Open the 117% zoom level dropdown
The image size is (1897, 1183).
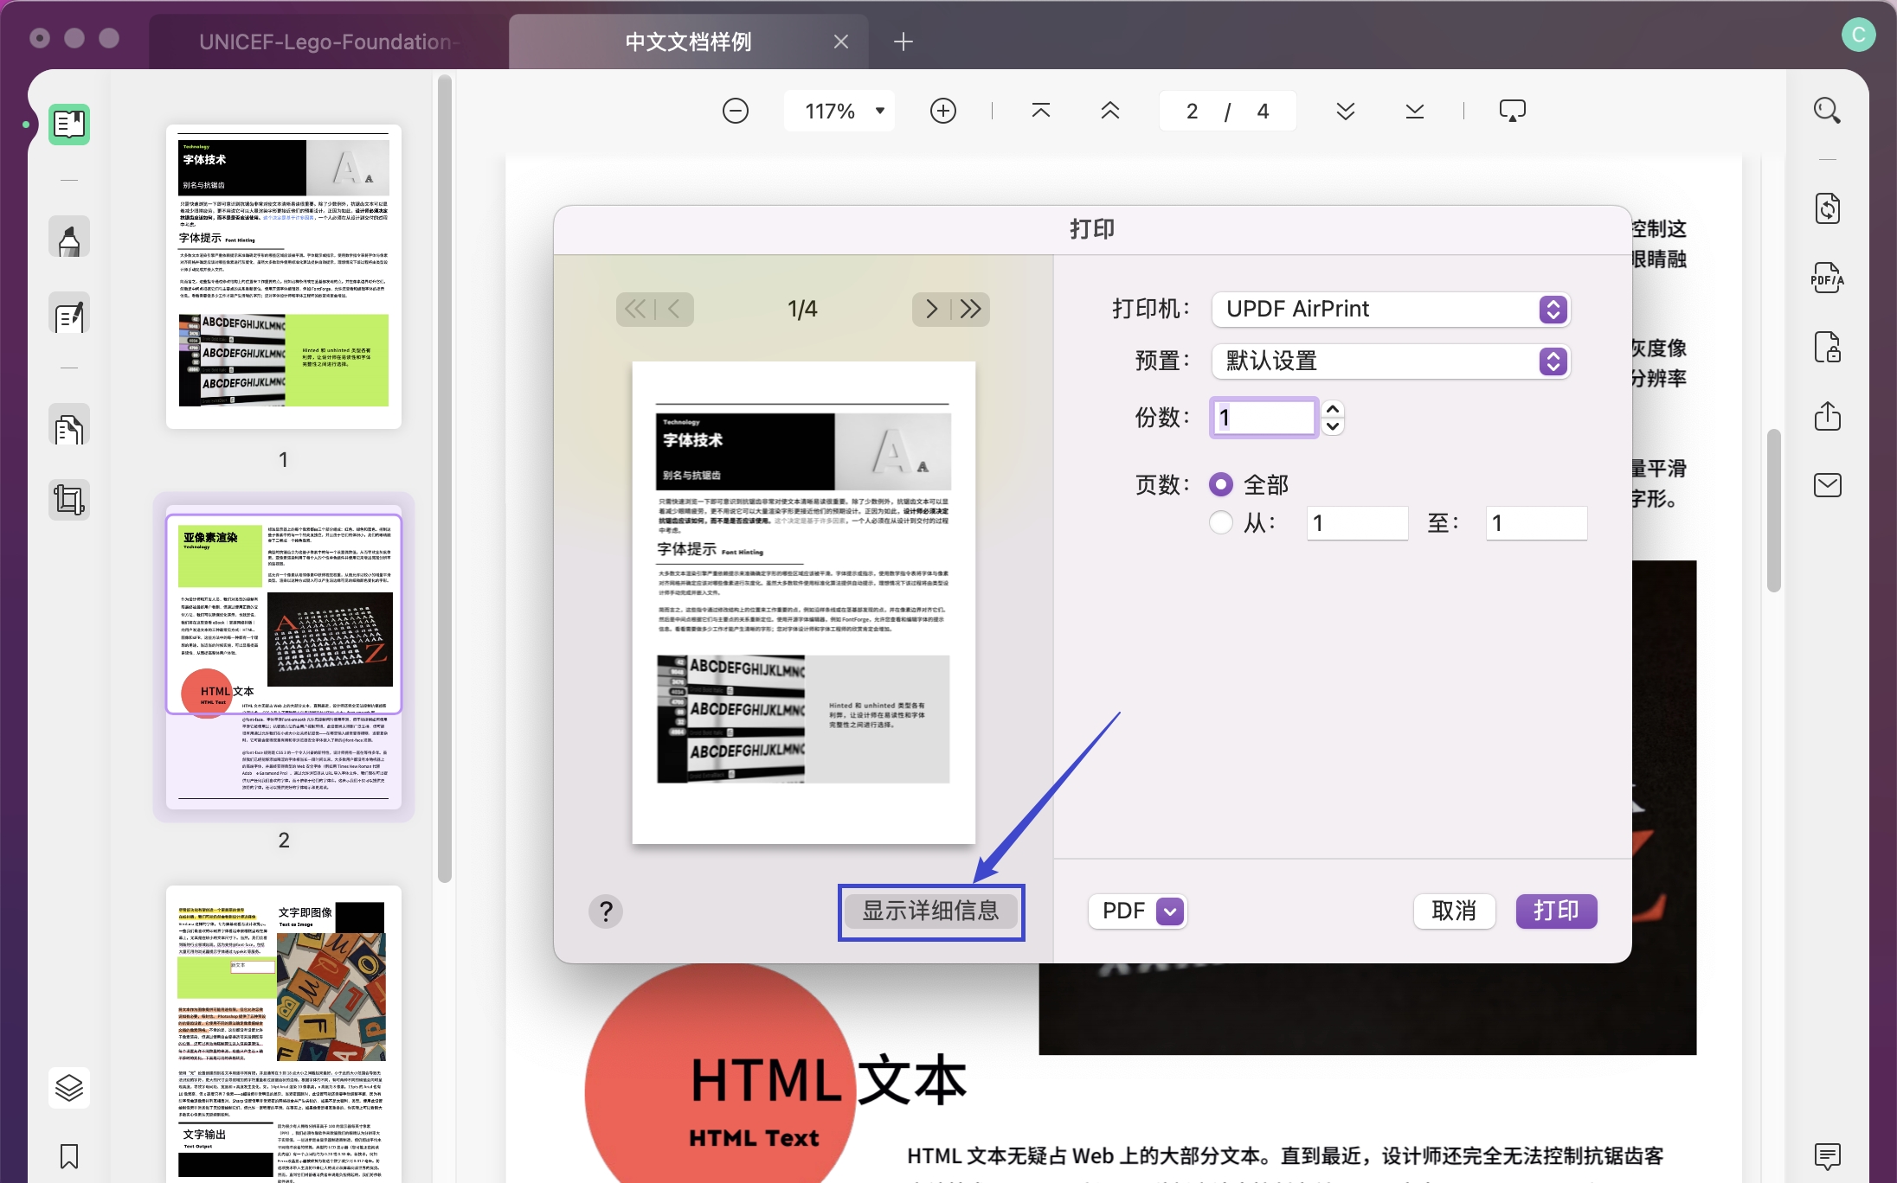(839, 111)
